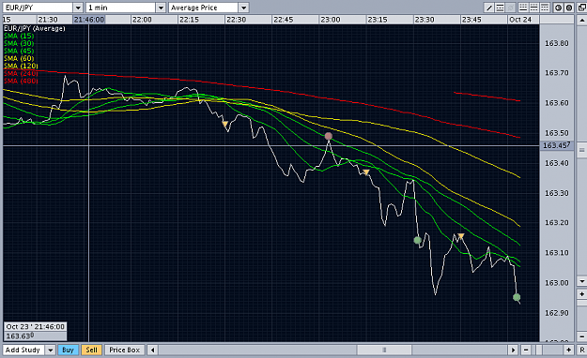Click the Oct 24 date axis label

tap(520, 20)
